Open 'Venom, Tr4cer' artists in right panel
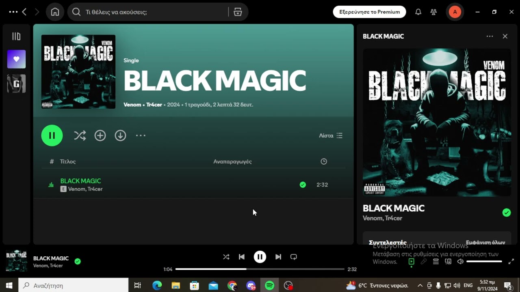The height and width of the screenshot is (292, 520). coord(382,218)
